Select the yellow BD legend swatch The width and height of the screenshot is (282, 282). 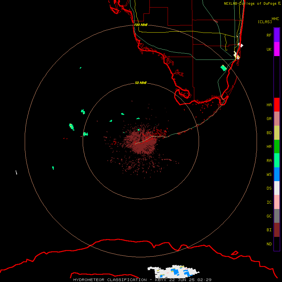tap(277, 133)
